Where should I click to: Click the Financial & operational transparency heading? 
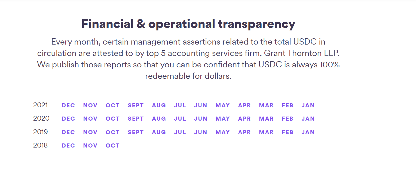(188, 24)
